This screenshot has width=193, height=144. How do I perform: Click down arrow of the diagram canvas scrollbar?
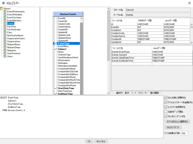(x=108, y=93)
